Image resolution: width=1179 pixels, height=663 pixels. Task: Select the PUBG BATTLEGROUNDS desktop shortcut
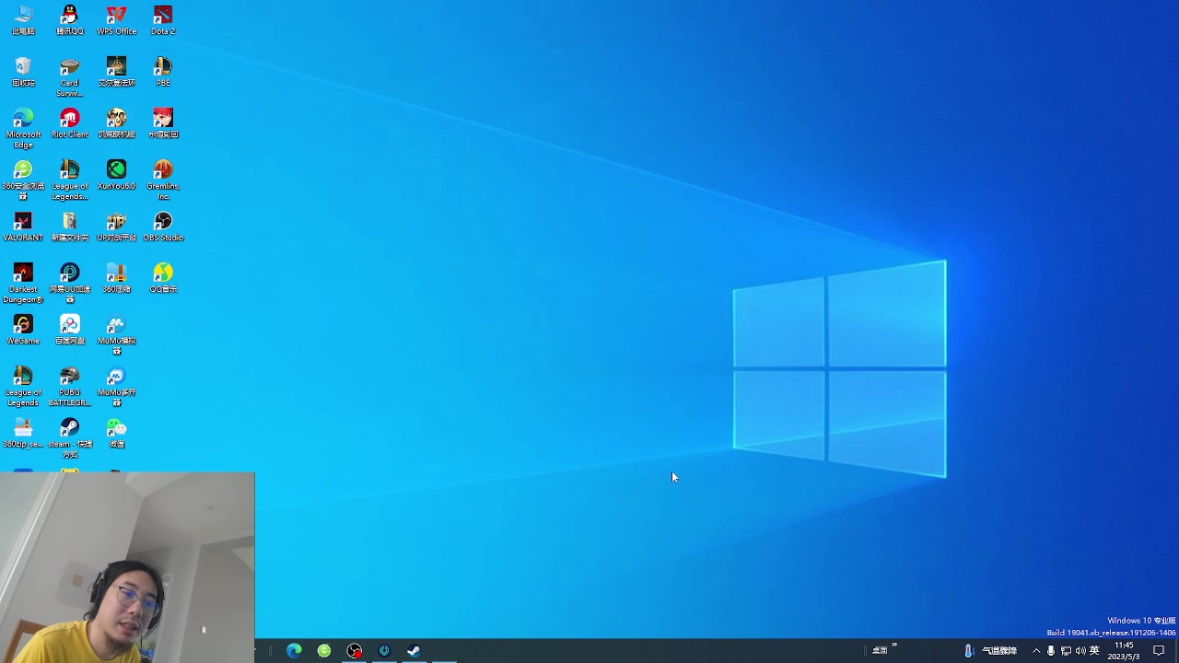(x=70, y=387)
